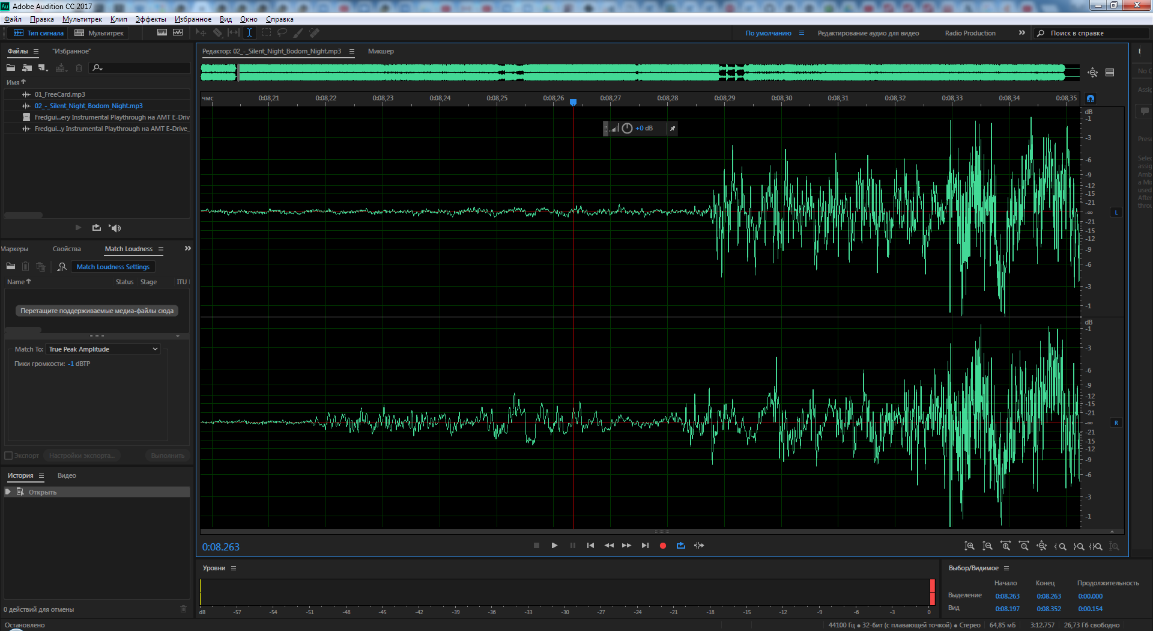Open Выбор/Видимое panel menu
This screenshot has width=1153, height=631.
coord(1006,568)
